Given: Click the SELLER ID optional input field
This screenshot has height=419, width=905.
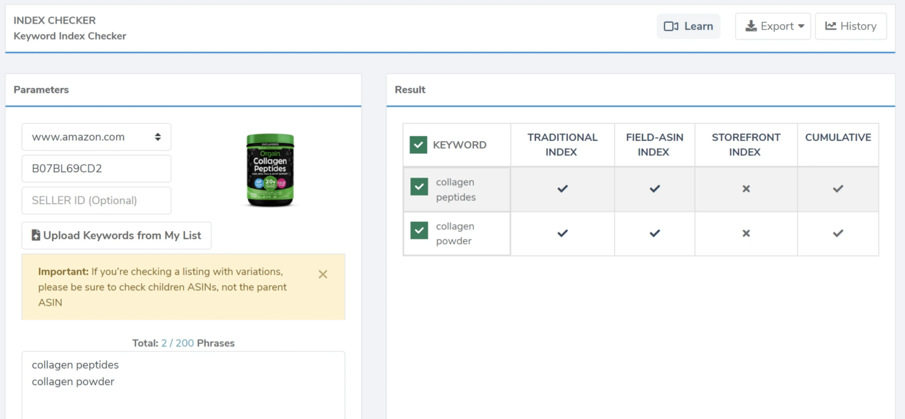Looking at the screenshot, I should pyautogui.click(x=96, y=201).
